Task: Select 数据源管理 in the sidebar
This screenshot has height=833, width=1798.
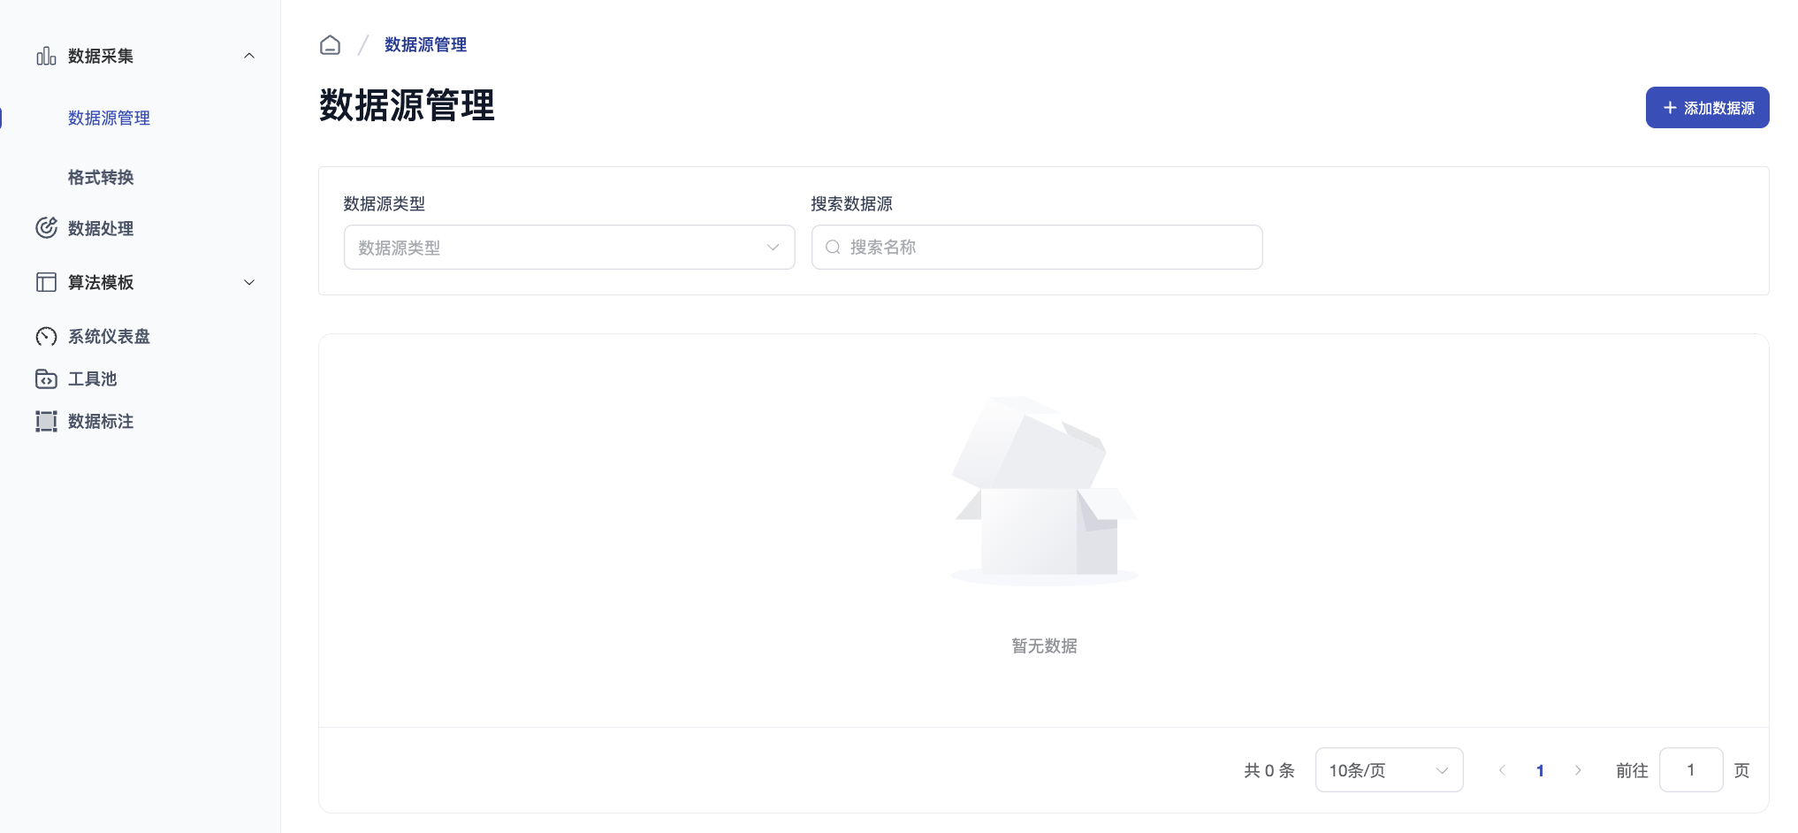Action: [x=109, y=118]
